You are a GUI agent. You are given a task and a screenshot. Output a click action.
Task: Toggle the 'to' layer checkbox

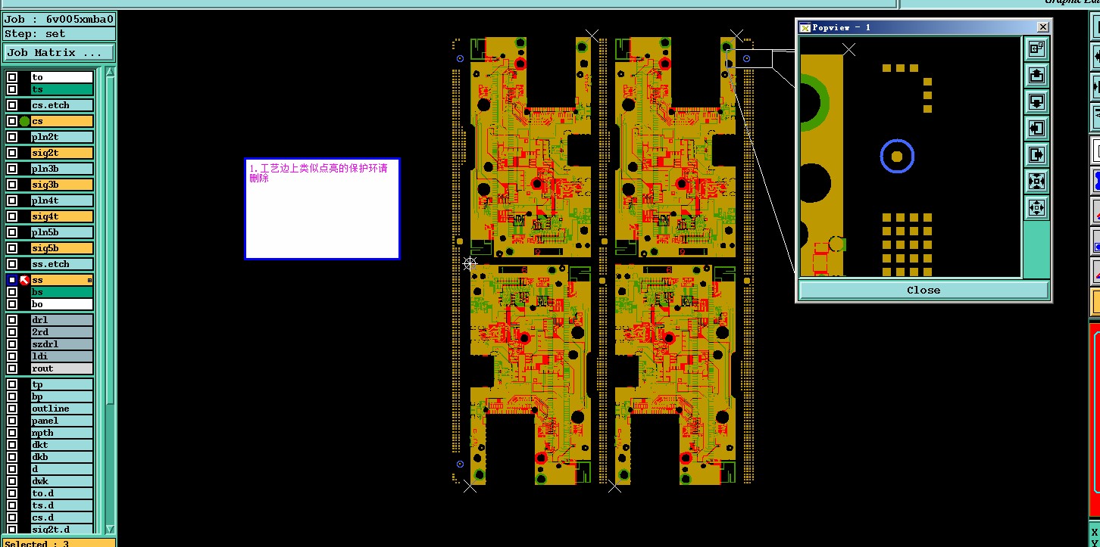click(12, 77)
